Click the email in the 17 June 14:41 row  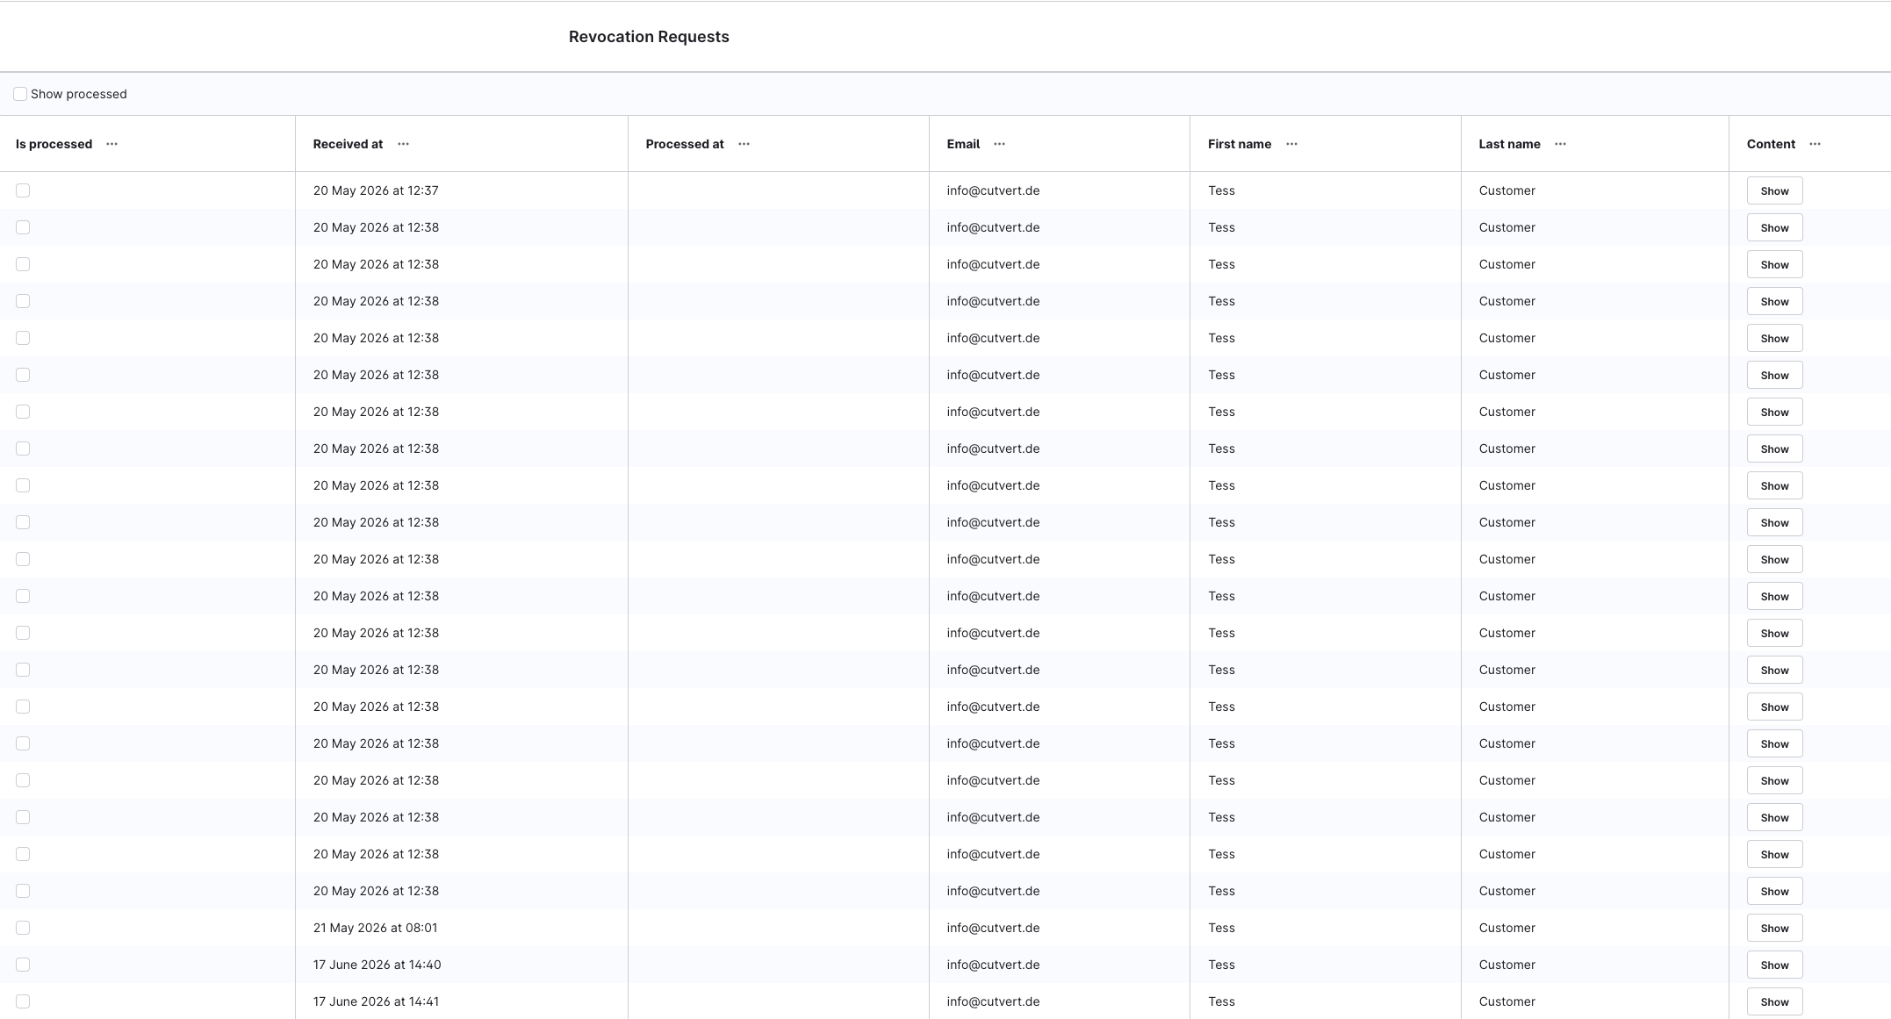(x=993, y=1001)
